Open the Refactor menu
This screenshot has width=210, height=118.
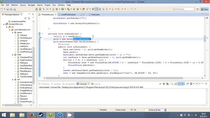[14, 5]
